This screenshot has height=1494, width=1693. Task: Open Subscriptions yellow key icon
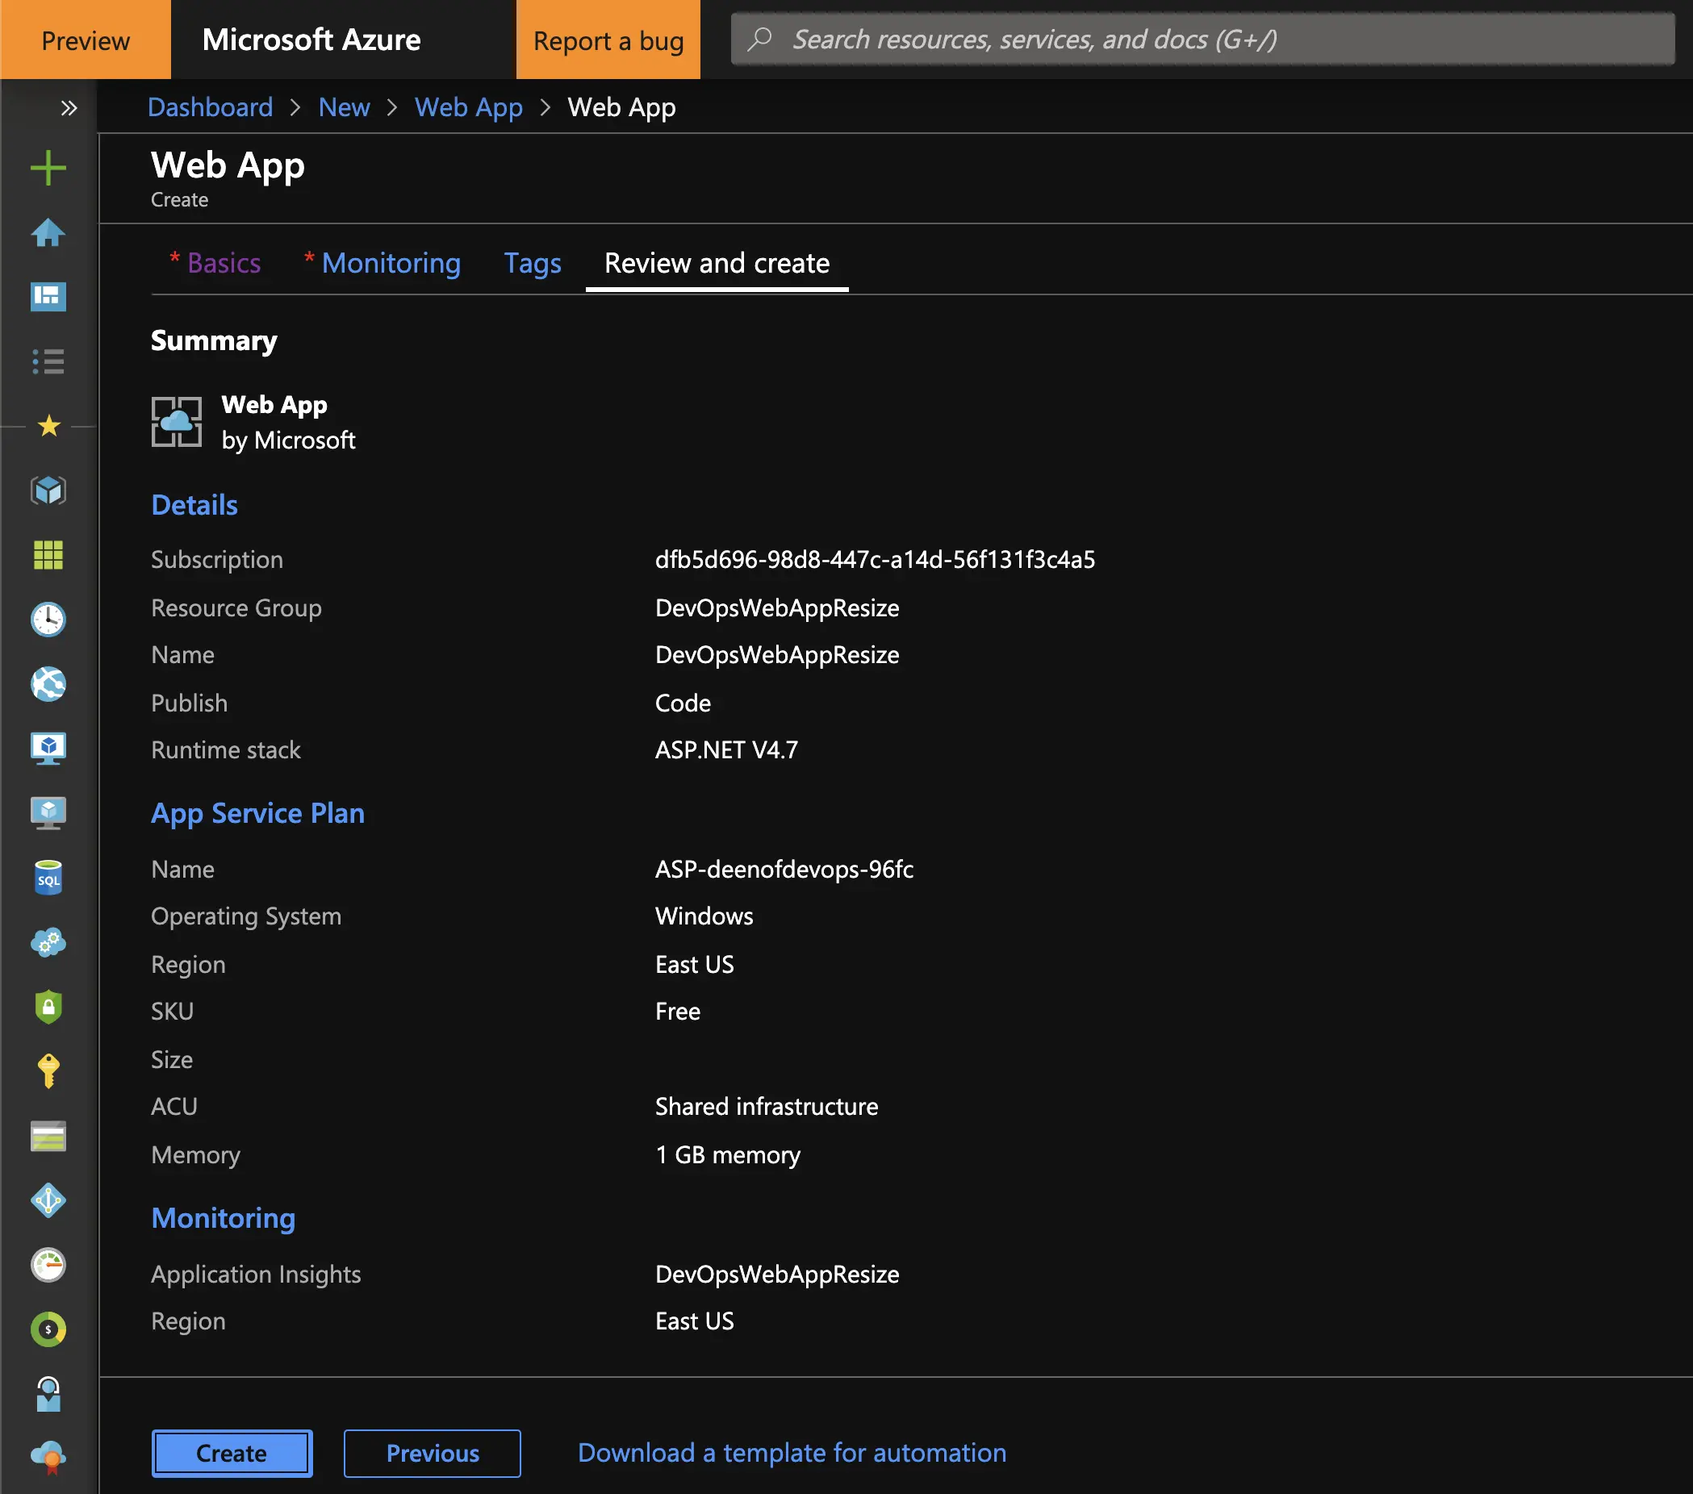[48, 1071]
